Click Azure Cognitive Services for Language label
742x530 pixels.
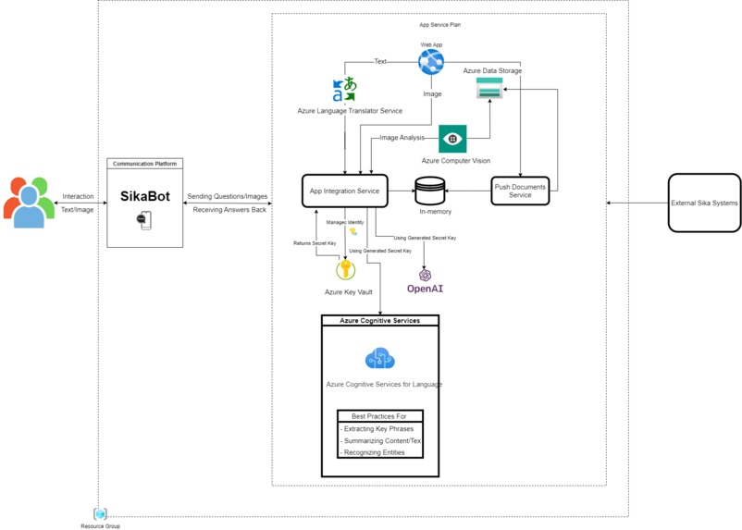384,384
